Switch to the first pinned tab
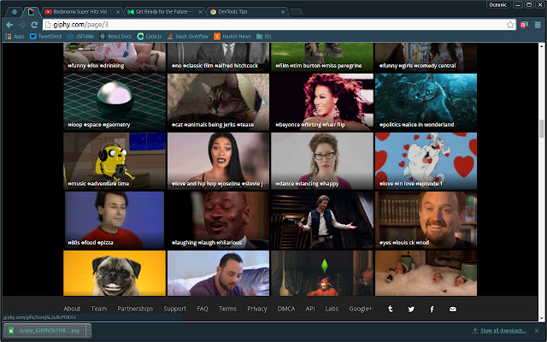Viewport: 547px width, 342px height. point(15,12)
